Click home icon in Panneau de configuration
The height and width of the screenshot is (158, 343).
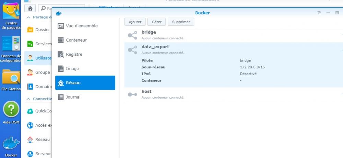coord(30,8)
